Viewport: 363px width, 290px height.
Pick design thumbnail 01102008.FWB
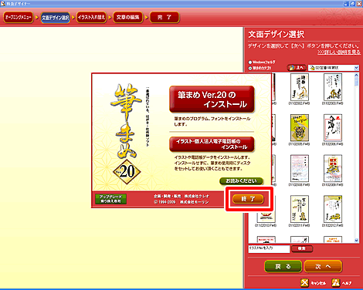pyautogui.click(x=300, y=169)
